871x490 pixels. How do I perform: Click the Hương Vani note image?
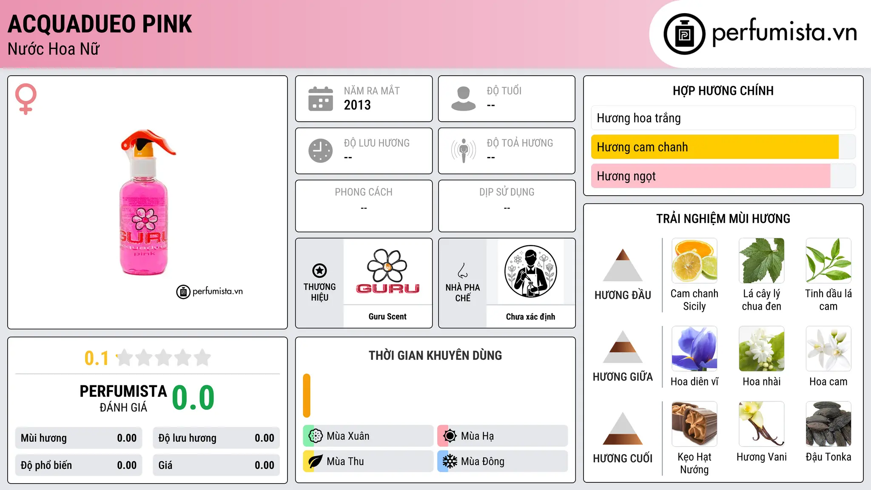point(762,424)
